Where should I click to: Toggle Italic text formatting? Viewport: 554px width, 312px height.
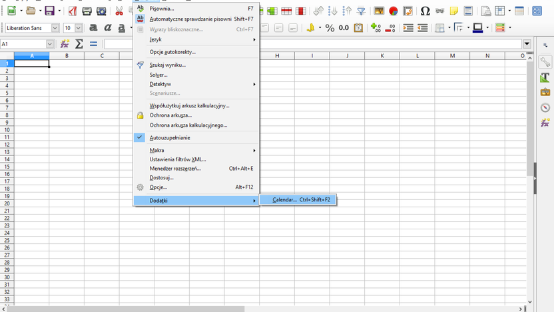(x=107, y=27)
